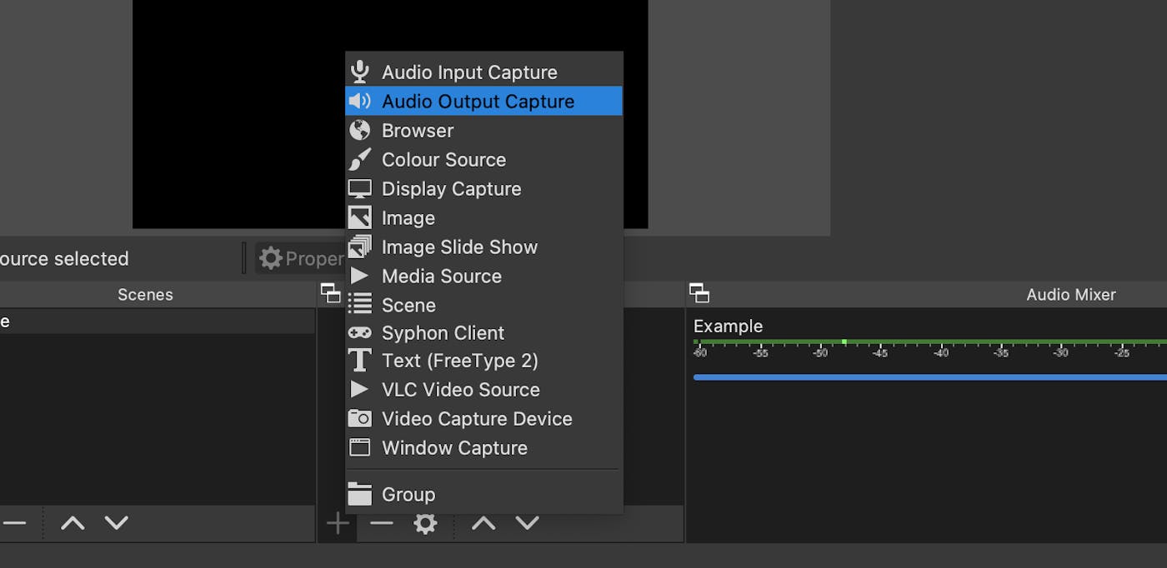Select the scene row in the Scenes list

pyautogui.click(x=158, y=321)
